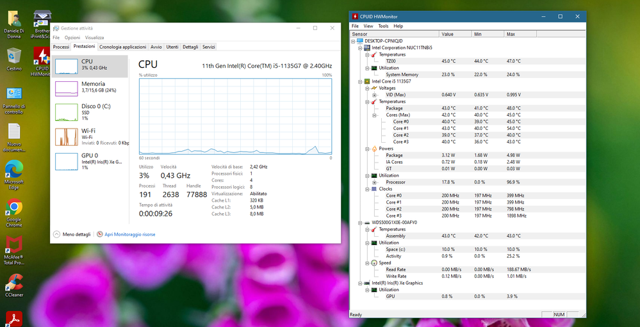The height and width of the screenshot is (327, 640).
Task: Switch to the Processi tab
Action: 61,47
